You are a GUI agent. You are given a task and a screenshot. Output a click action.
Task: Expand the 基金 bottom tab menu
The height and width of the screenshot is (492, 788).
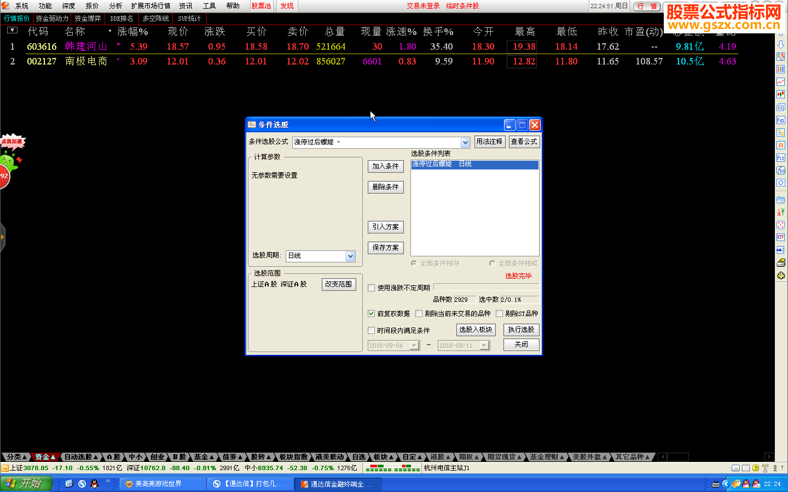pos(204,457)
